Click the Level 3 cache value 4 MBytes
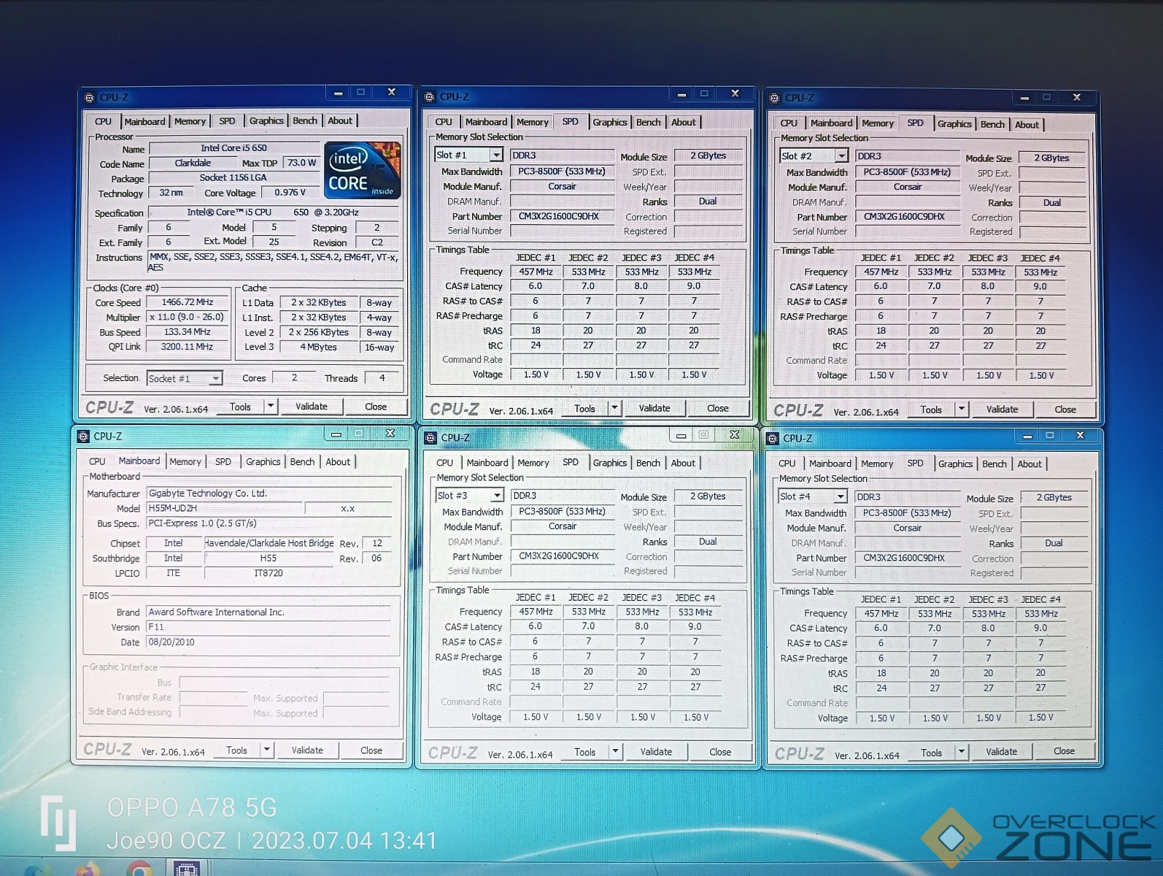1163x876 pixels. pos(318,347)
